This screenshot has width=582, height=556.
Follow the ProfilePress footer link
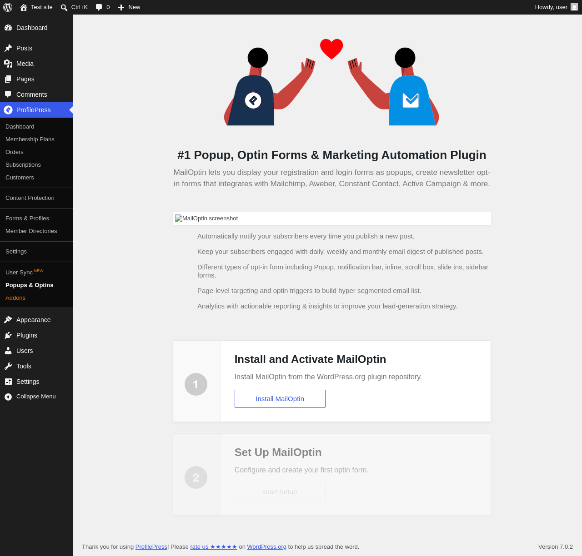click(x=151, y=547)
